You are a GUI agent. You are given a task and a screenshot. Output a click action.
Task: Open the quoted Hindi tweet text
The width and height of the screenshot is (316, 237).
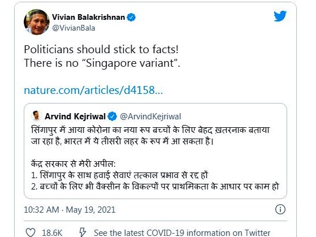[x=155, y=158]
